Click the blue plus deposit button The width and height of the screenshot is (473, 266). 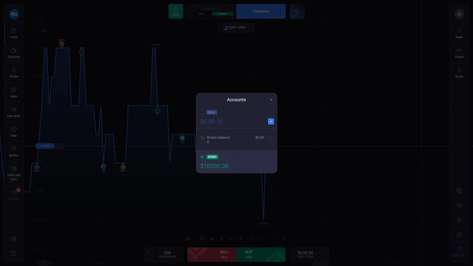click(x=271, y=121)
